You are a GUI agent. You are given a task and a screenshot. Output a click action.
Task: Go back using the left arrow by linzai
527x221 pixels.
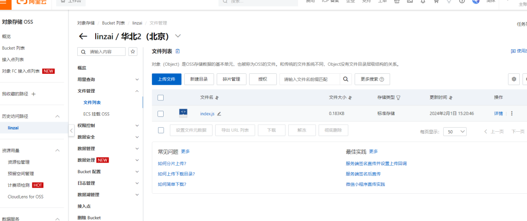click(83, 36)
